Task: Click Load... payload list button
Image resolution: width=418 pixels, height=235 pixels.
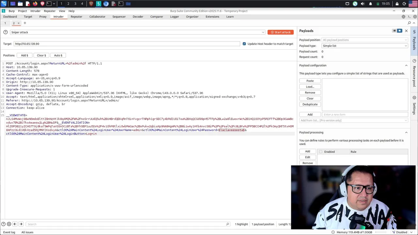Action: click(x=310, y=86)
